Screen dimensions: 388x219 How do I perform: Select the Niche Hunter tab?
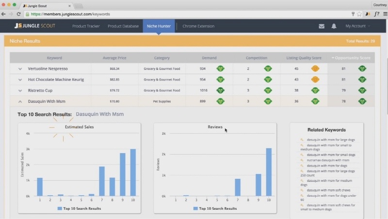[159, 26]
